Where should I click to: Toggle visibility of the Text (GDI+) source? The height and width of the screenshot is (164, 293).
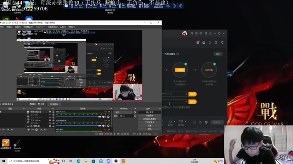pyautogui.click(x=50, y=120)
